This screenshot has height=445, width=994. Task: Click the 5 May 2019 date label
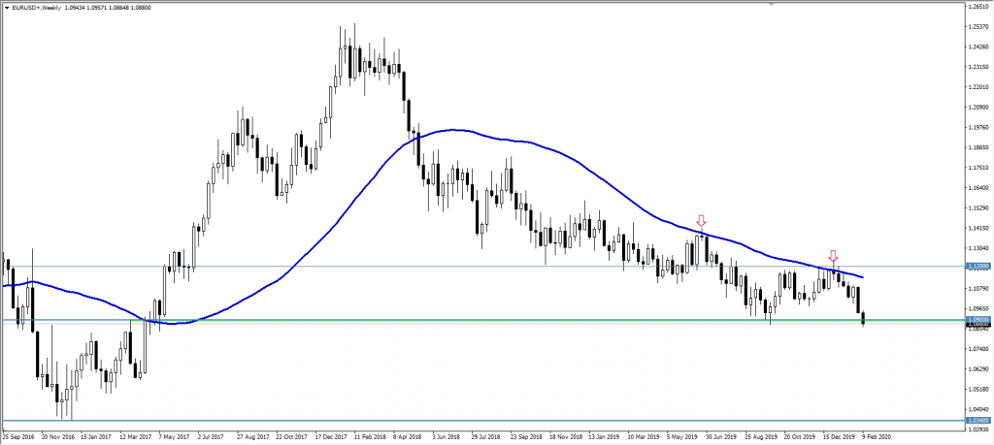(682, 437)
